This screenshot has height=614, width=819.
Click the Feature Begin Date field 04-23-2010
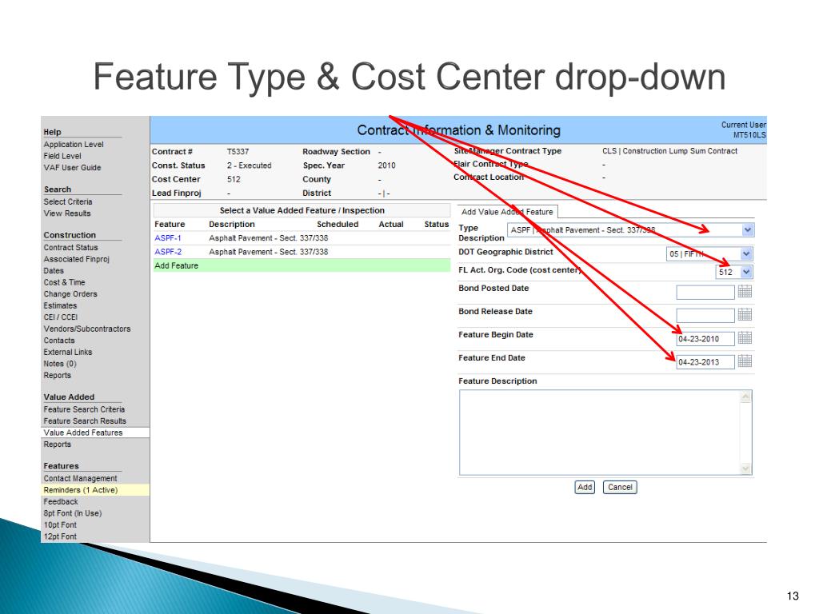(x=705, y=339)
